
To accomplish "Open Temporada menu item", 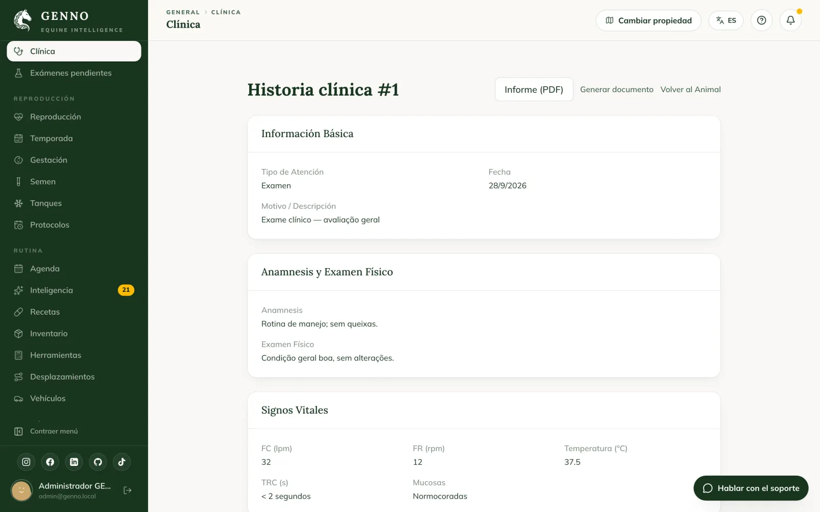I will tap(74, 138).
